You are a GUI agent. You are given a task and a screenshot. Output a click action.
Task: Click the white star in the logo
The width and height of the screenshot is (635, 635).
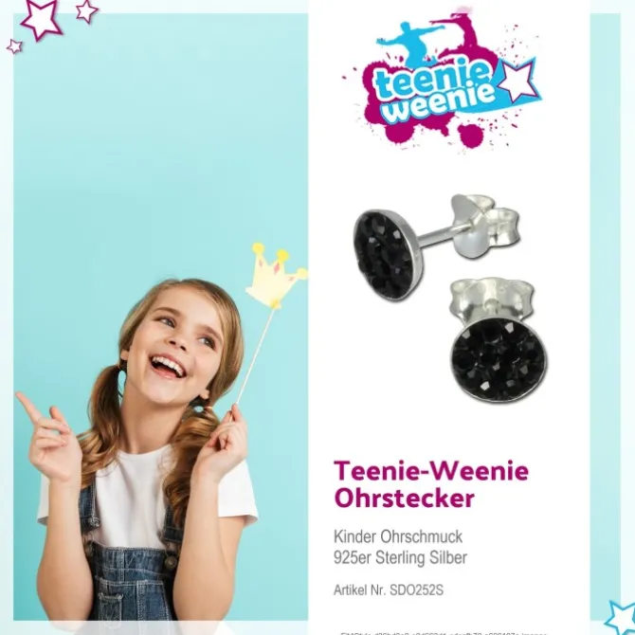click(518, 81)
